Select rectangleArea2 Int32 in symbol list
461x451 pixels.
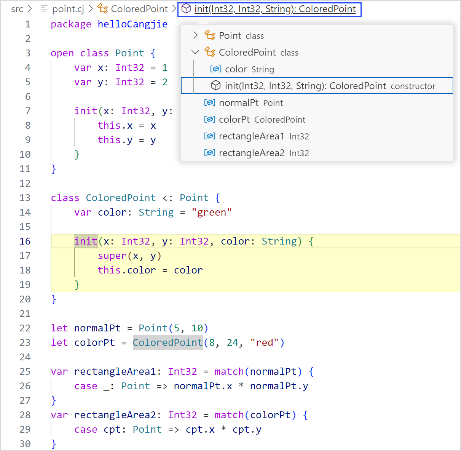pos(263,153)
